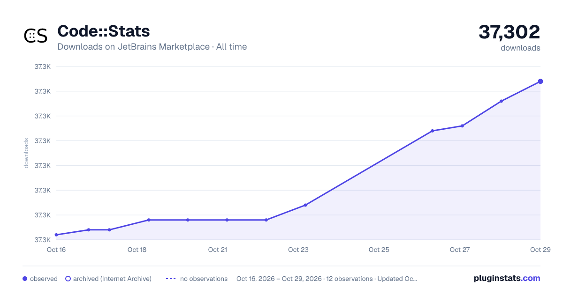Click the Code::Stats logo icon
563x295 pixels.
tap(36, 36)
